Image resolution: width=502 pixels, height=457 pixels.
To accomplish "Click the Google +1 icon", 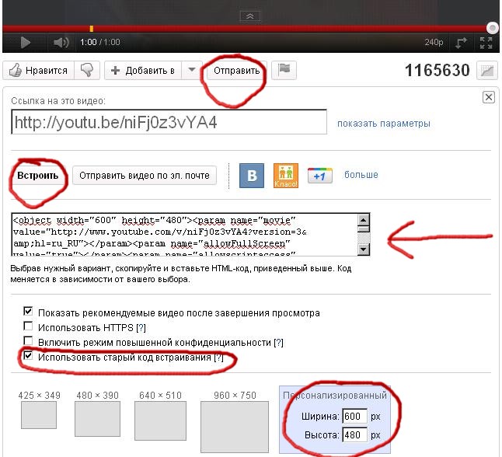I will (x=320, y=176).
